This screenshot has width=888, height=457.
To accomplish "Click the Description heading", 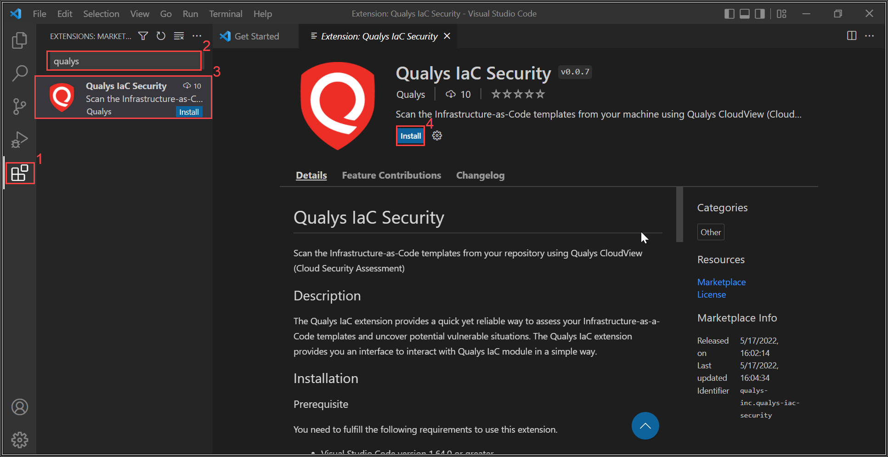I will pyautogui.click(x=327, y=296).
